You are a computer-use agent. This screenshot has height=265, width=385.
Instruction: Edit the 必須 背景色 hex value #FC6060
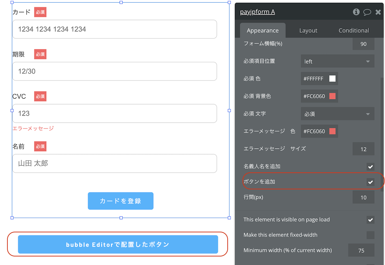point(314,96)
